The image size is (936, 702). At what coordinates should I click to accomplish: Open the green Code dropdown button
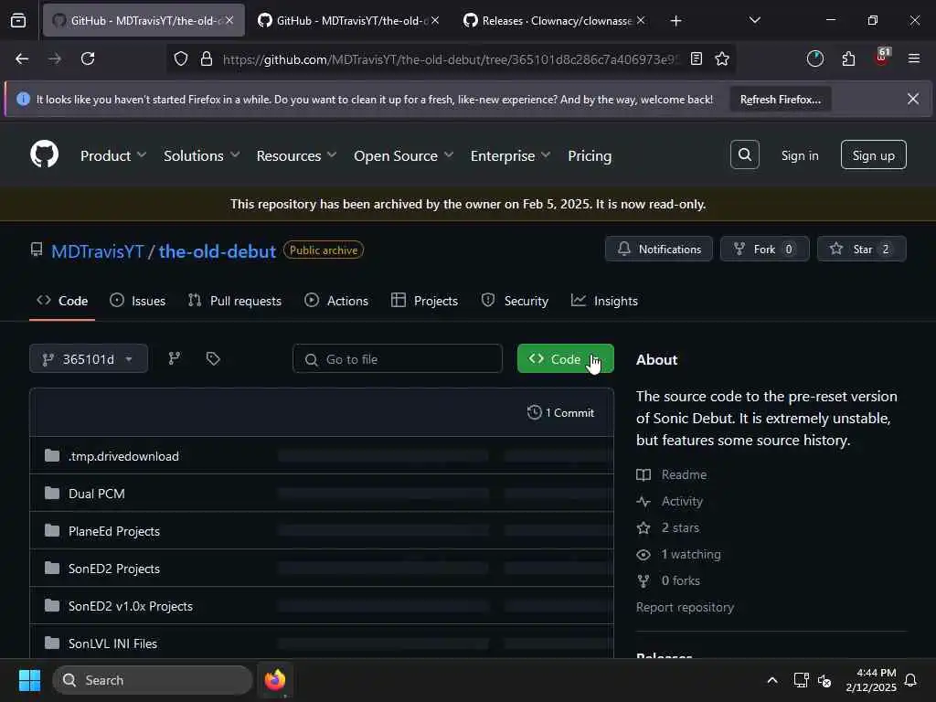(x=565, y=358)
